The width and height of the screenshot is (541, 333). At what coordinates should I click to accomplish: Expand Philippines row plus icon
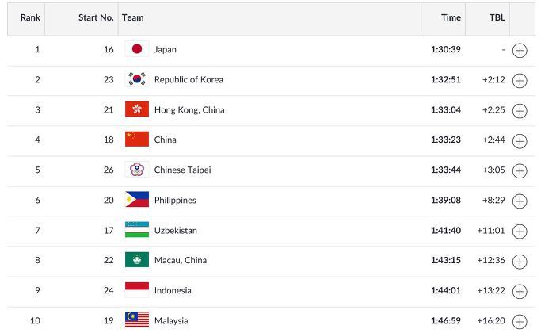(520, 201)
